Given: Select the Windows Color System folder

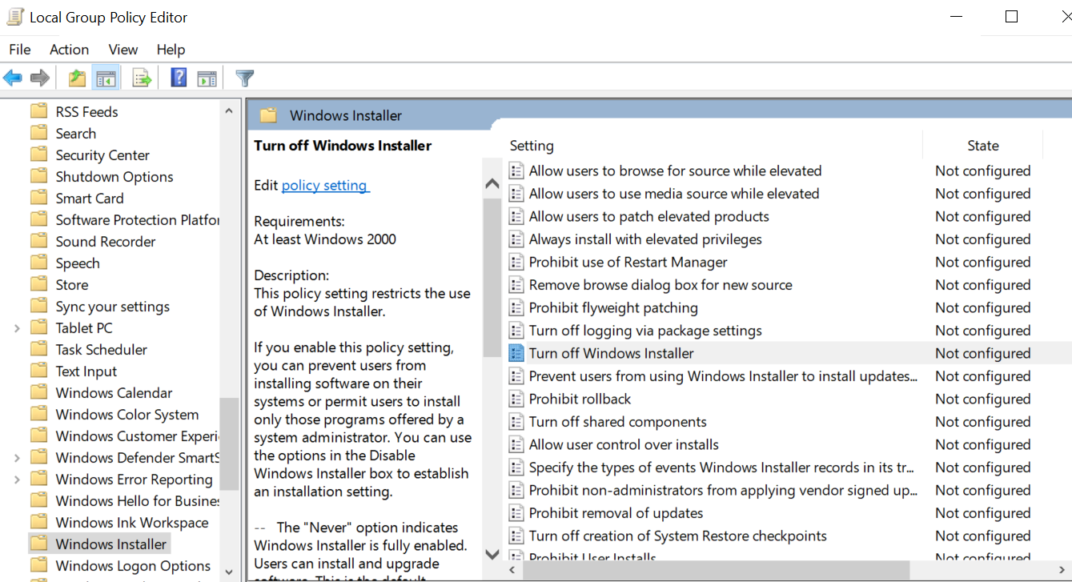Looking at the screenshot, I should point(127,415).
